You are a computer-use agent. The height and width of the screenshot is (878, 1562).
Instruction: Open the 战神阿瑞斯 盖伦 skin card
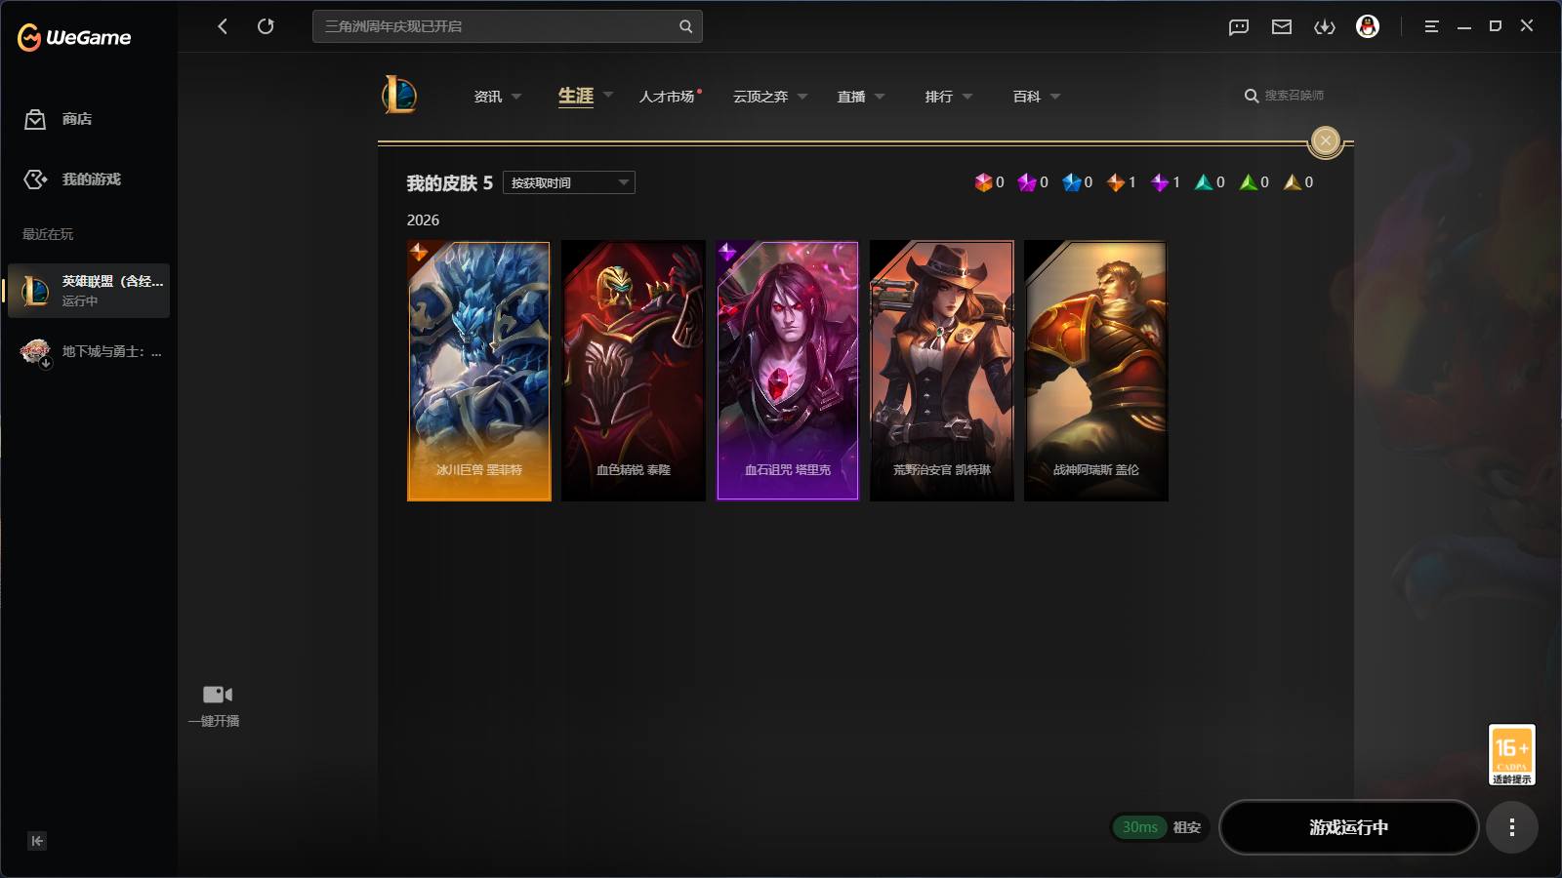tap(1096, 372)
